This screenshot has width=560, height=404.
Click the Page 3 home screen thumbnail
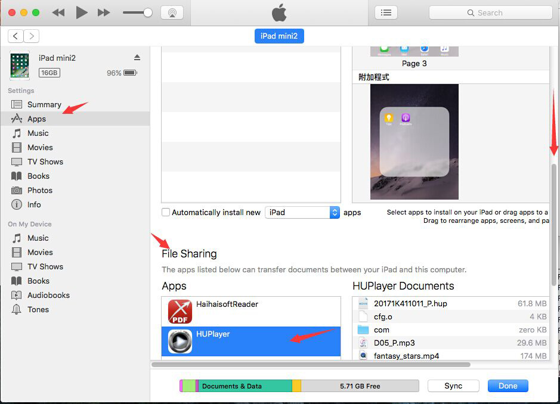(x=414, y=51)
